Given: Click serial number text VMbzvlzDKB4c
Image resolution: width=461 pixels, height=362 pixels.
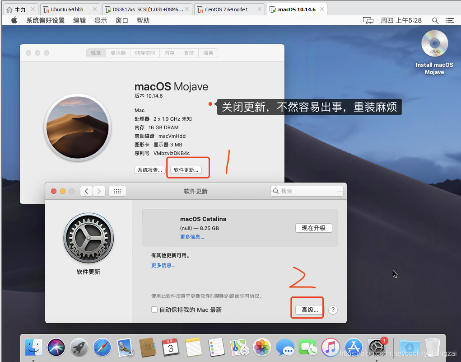Looking at the screenshot, I should click(172, 153).
